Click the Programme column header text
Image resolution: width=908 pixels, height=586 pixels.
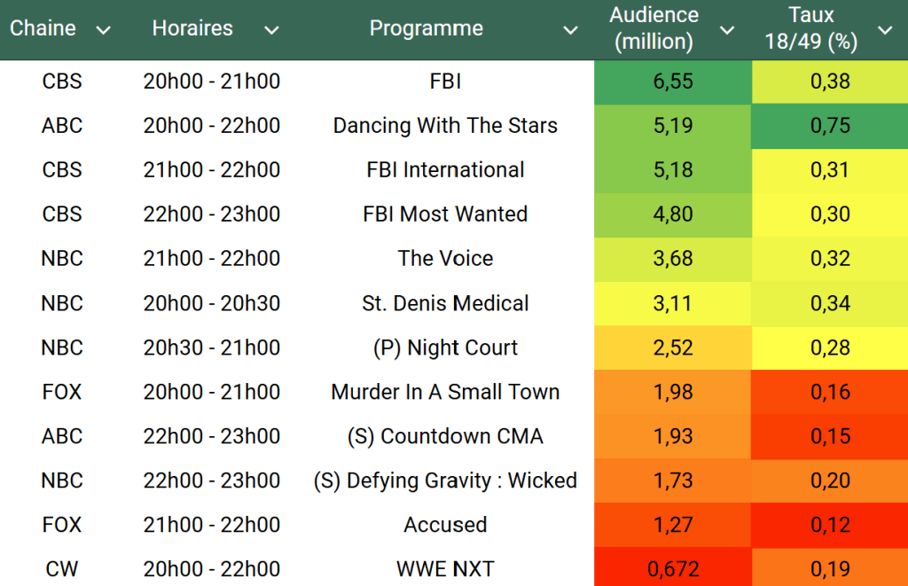point(426,28)
